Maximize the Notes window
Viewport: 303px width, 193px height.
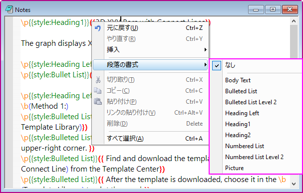(273, 9)
